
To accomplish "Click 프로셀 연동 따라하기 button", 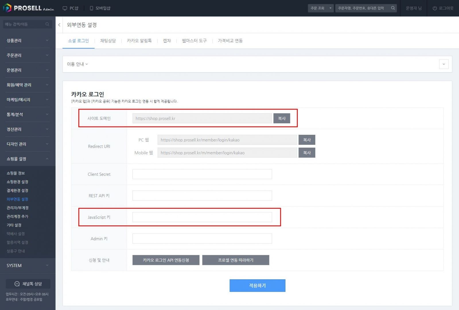I will pos(236,260).
